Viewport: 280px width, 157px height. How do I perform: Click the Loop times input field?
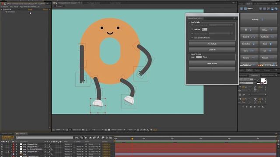pyautogui.click(x=199, y=57)
